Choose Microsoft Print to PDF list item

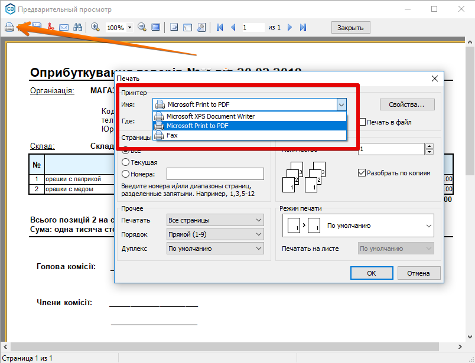coord(250,126)
